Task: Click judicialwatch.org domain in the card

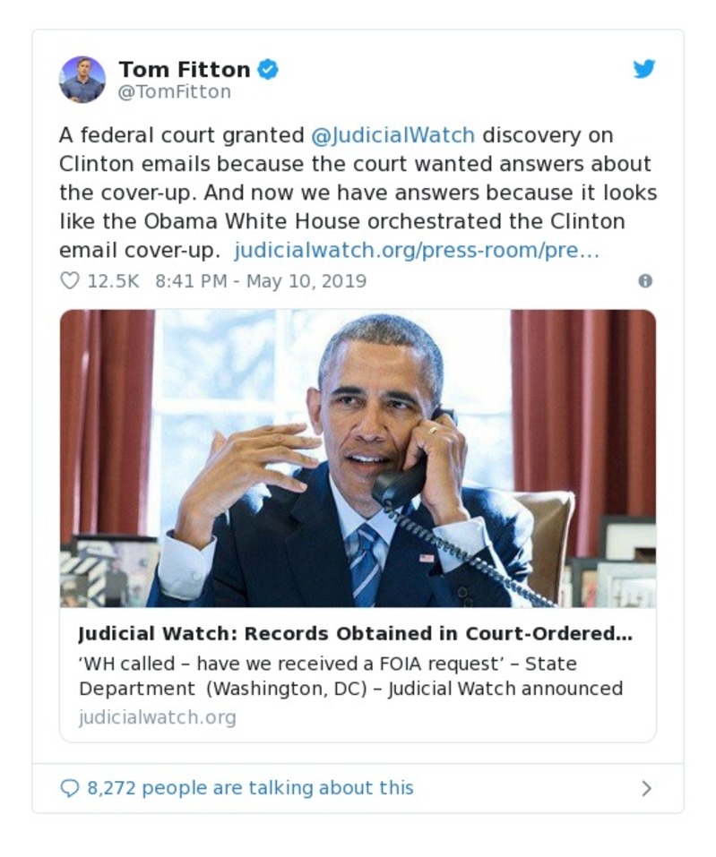Action: (x=158, y=716)
